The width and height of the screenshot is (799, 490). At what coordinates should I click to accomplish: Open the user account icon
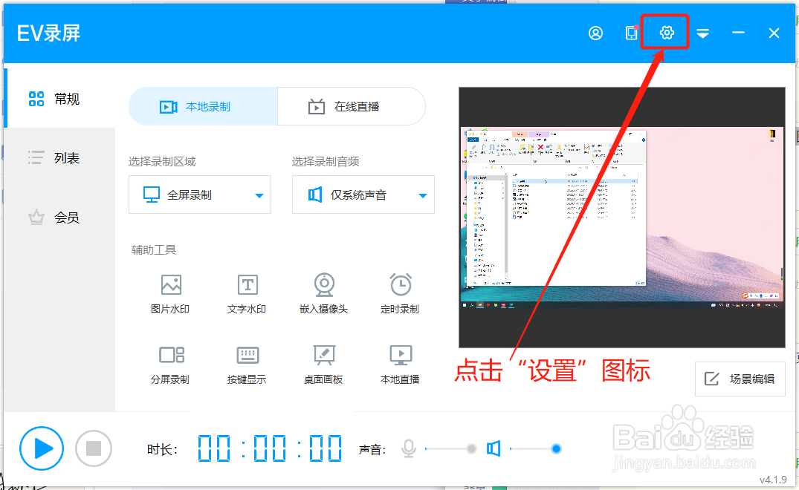pos(595,33)
